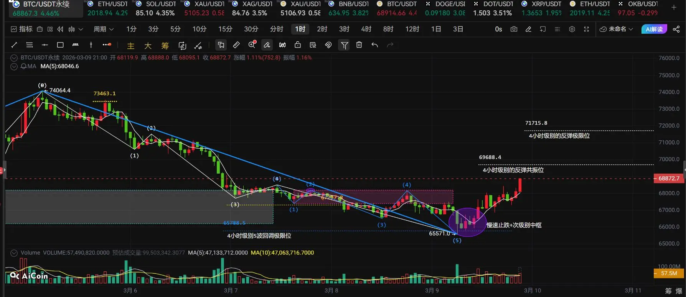Toggle the filter funnel icon
This screenshot has height=297, width=686.
click(345, 45)
